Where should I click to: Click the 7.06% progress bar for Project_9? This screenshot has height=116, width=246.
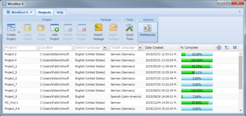197,97
